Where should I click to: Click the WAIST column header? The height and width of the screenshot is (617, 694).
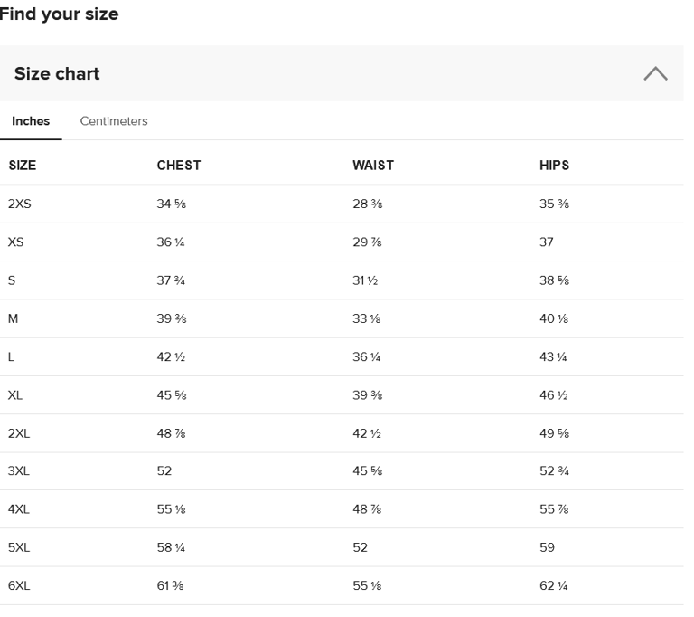373,166
